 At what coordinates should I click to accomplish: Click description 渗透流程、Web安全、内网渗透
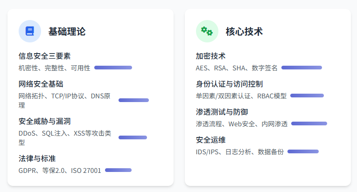click(242, 124)
